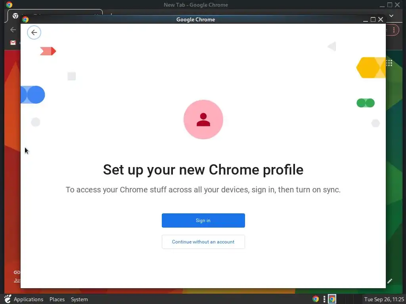The height and width of the screenshot is (304, 406).
Task: Click the back arrow in profile setup dialog
Action: tap(34, 32)
